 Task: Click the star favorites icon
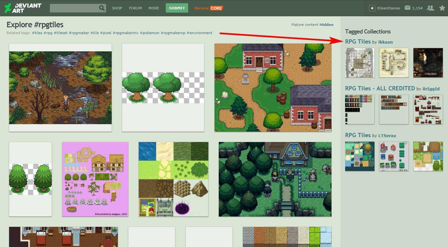[x=442, y=8]
